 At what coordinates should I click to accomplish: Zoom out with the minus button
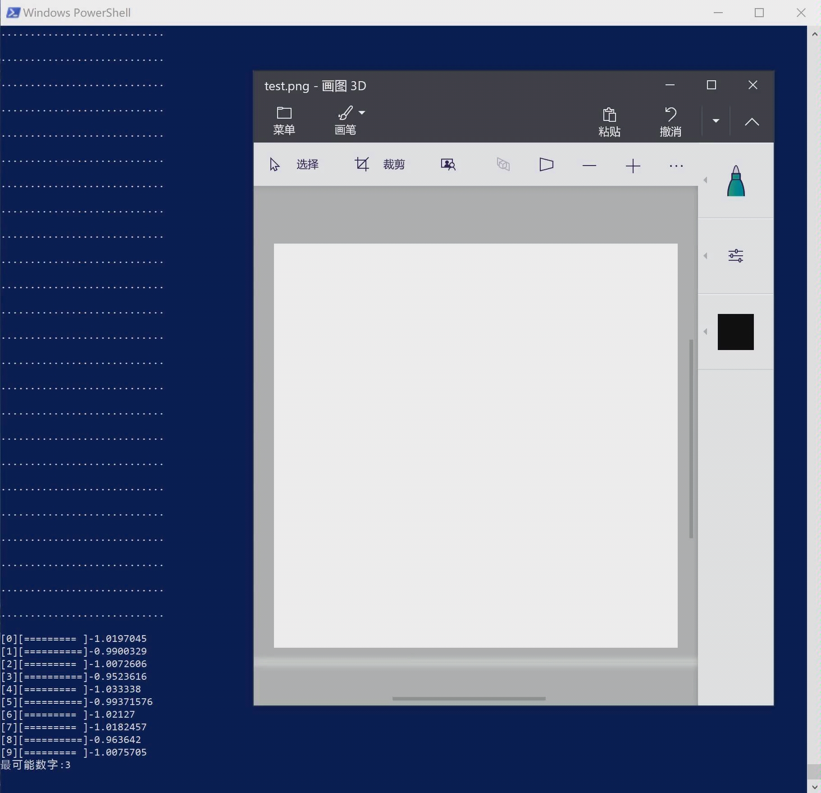pos(589,166)
